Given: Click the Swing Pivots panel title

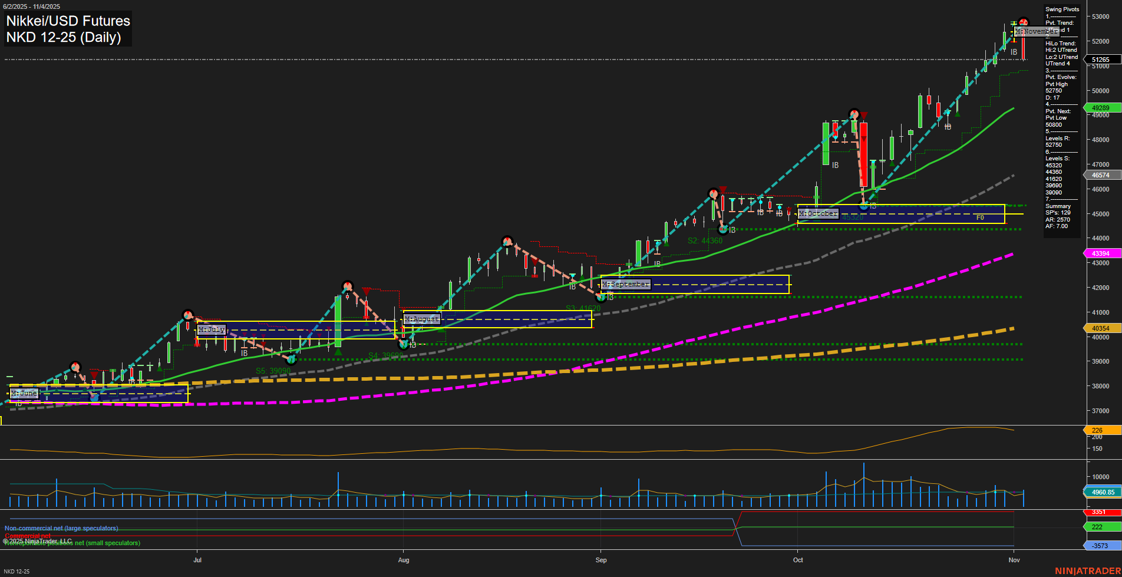Looking at the screenshot, I should click(x=1061, y=9).
